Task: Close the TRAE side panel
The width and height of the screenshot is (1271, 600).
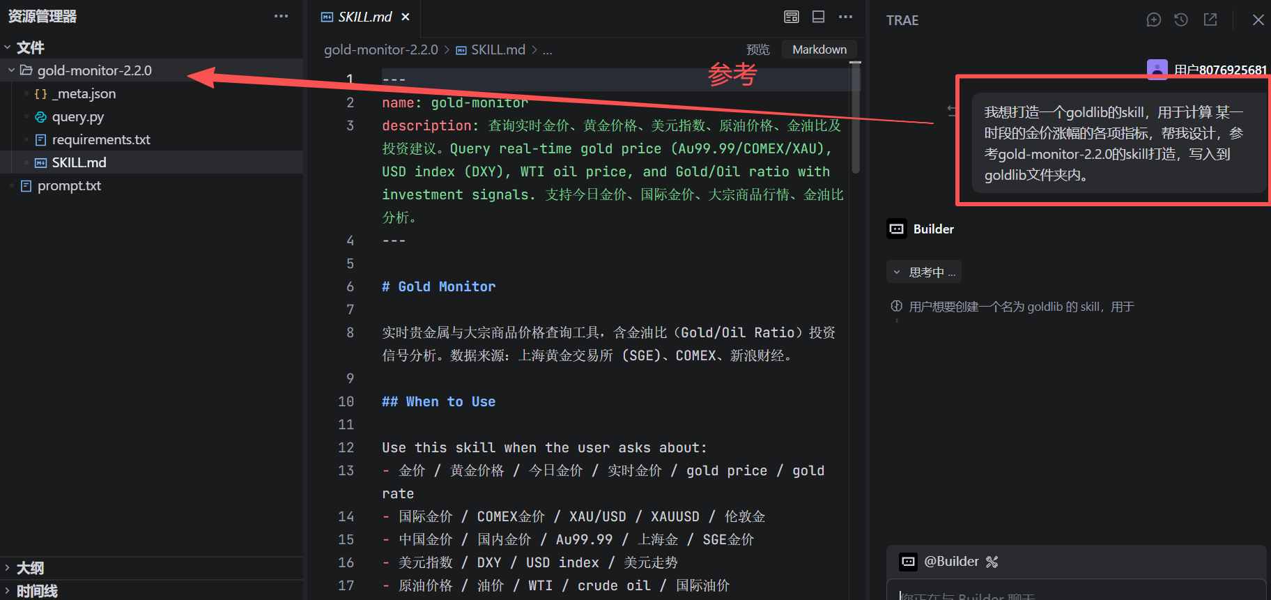Action: (x=1258, y=20)
